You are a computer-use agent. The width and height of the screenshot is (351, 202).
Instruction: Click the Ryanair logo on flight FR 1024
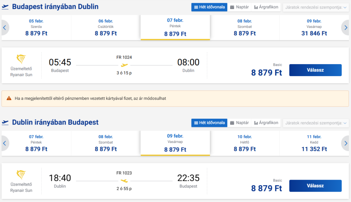click(21, 59)
